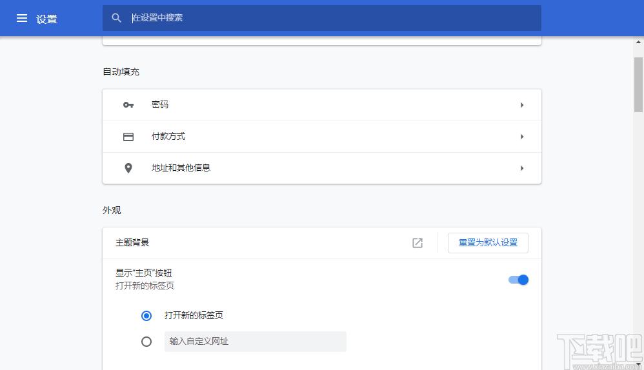Screen dimensions: 644x370
Task: Expand the 付款方式 row arrow
Action: coord(521,137)
